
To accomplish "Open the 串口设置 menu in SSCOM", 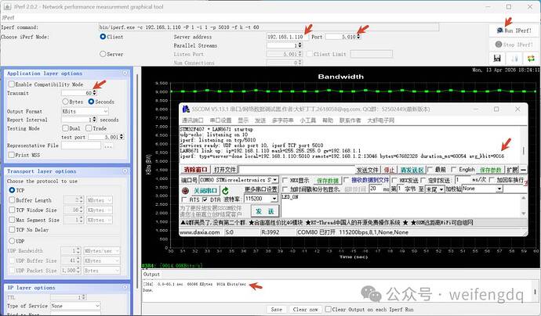I will [220, 120].
